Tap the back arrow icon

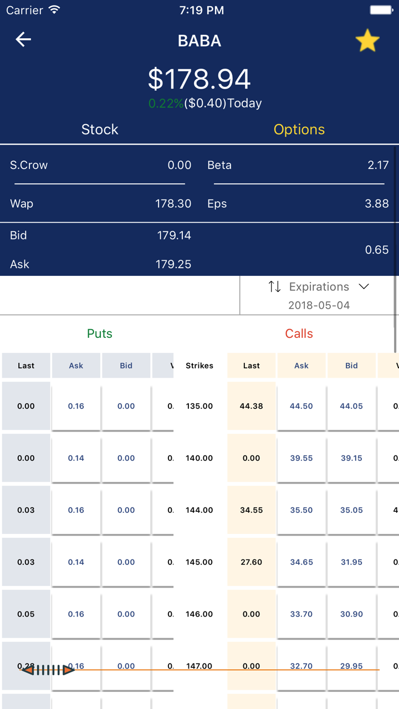point(23,39)
